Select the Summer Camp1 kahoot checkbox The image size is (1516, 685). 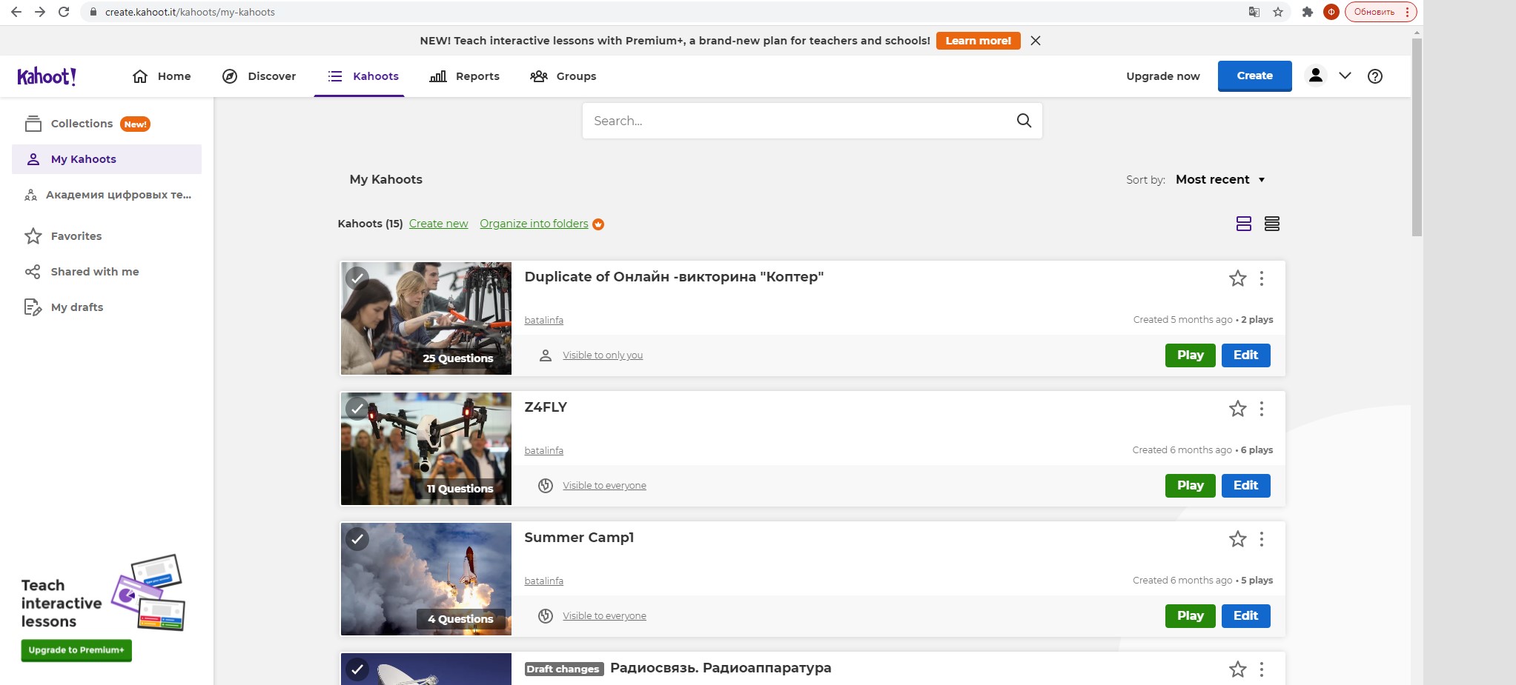pyautogui.click(x=357, y=539)
